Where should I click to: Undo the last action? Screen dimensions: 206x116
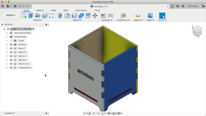coord(21,6)
